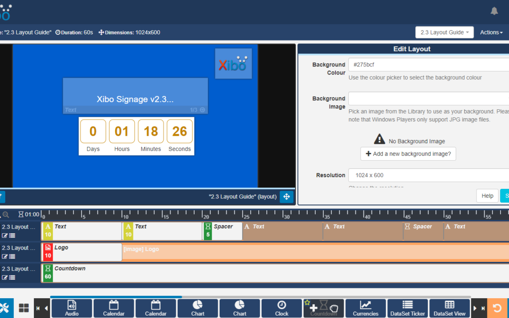Mark Countdown widget as favourite with star

[x=307, y=302]
